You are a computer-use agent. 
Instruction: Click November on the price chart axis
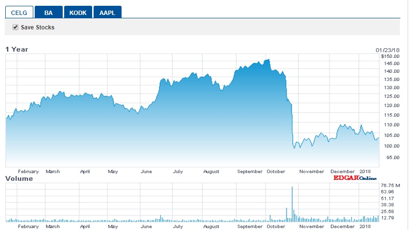(312, 172)
